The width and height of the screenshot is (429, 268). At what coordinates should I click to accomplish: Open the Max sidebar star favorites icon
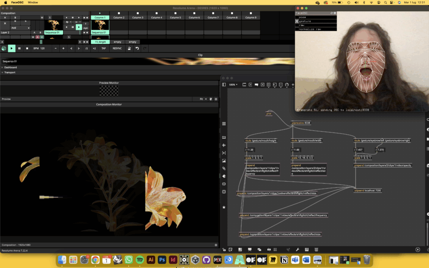point(224,207)
